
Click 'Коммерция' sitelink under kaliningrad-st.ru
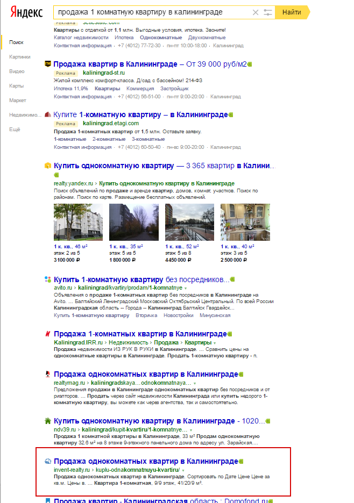pyautogui.click(x=140, y=89)
